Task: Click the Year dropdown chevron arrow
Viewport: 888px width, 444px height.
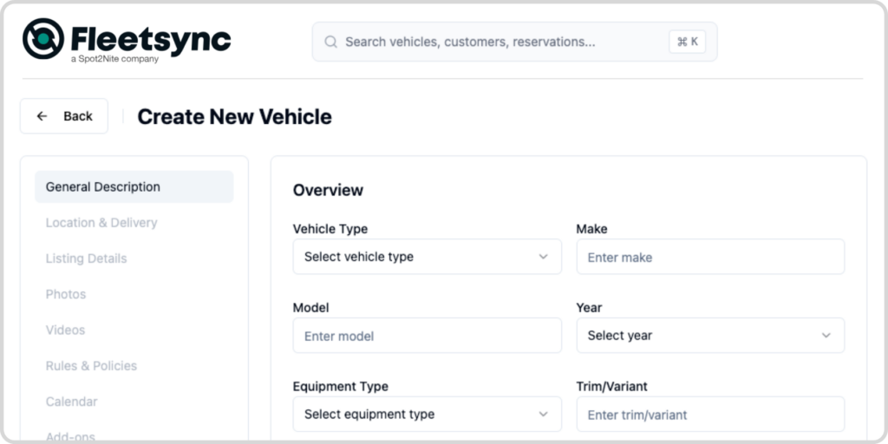Action: click(x=826, y=336)
